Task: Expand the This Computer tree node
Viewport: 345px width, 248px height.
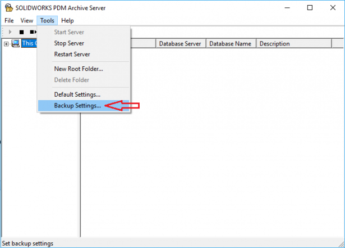Action: coord(6,44)
